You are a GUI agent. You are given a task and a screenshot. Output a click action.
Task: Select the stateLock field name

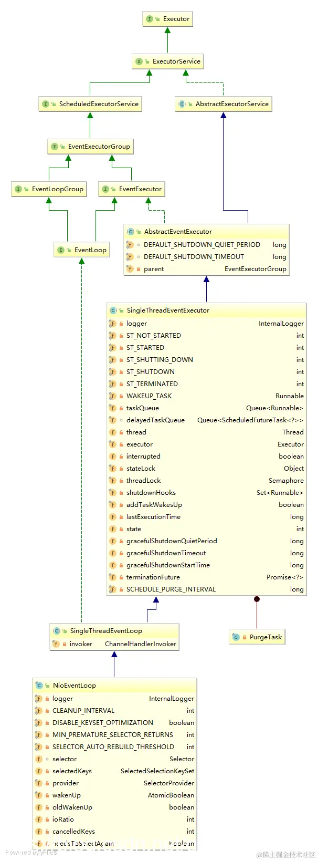coord(141,469)
